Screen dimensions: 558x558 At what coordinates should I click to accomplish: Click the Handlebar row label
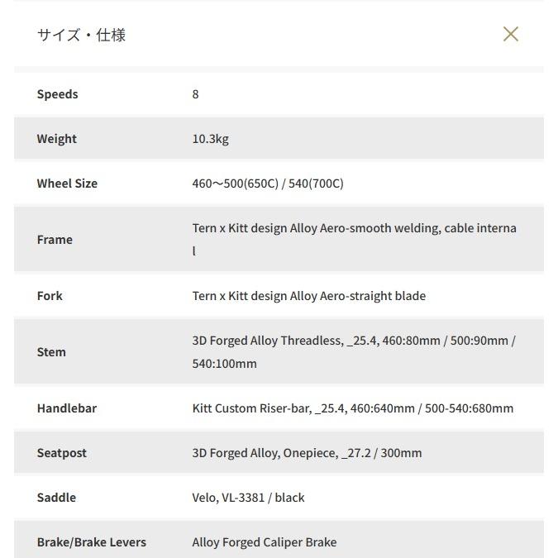(67, 408)
